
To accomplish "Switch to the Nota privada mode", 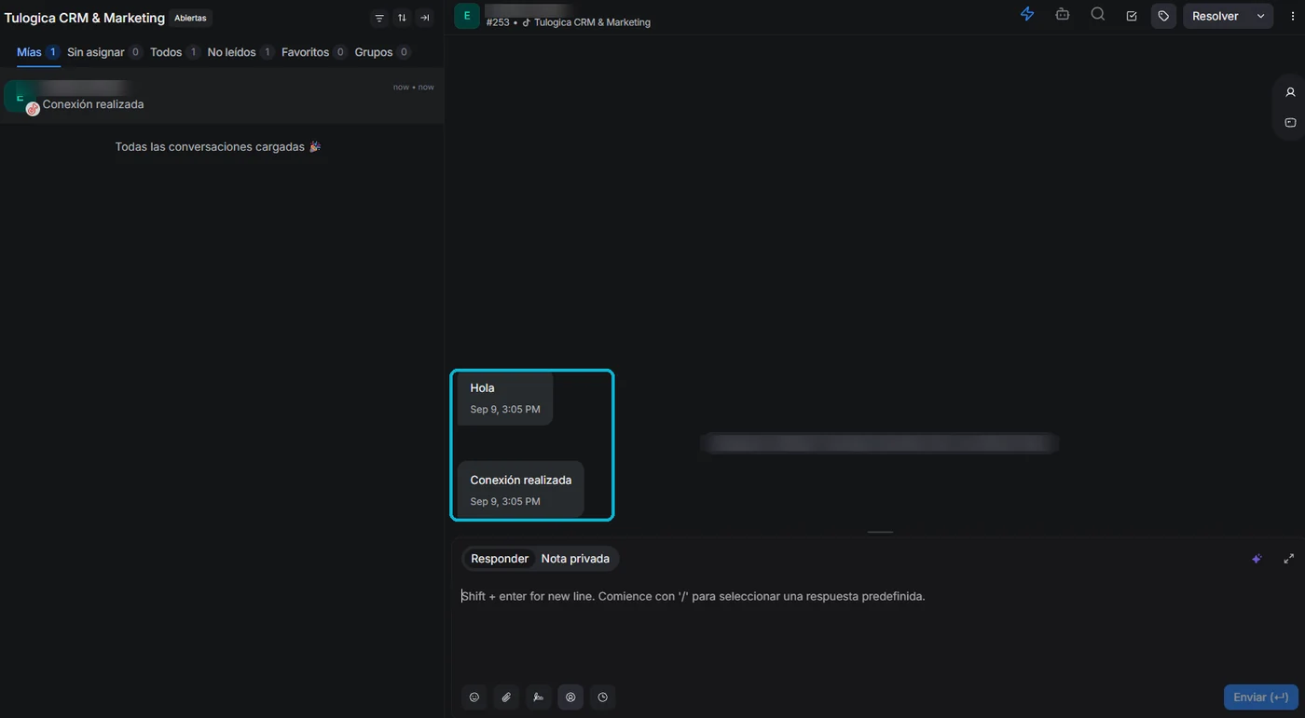I will click(x=575, y=559).
